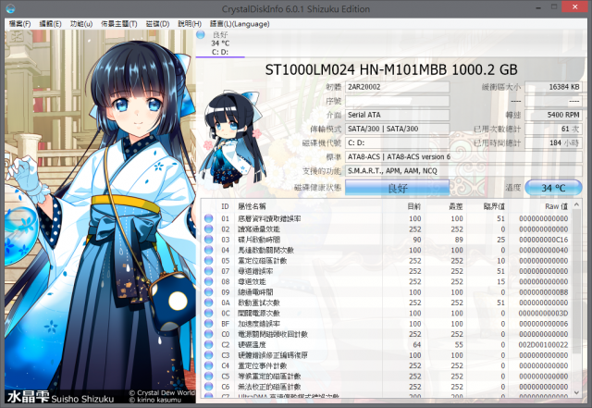
Task: Click the status orb for attribute C2
Action: pos(208,344)
